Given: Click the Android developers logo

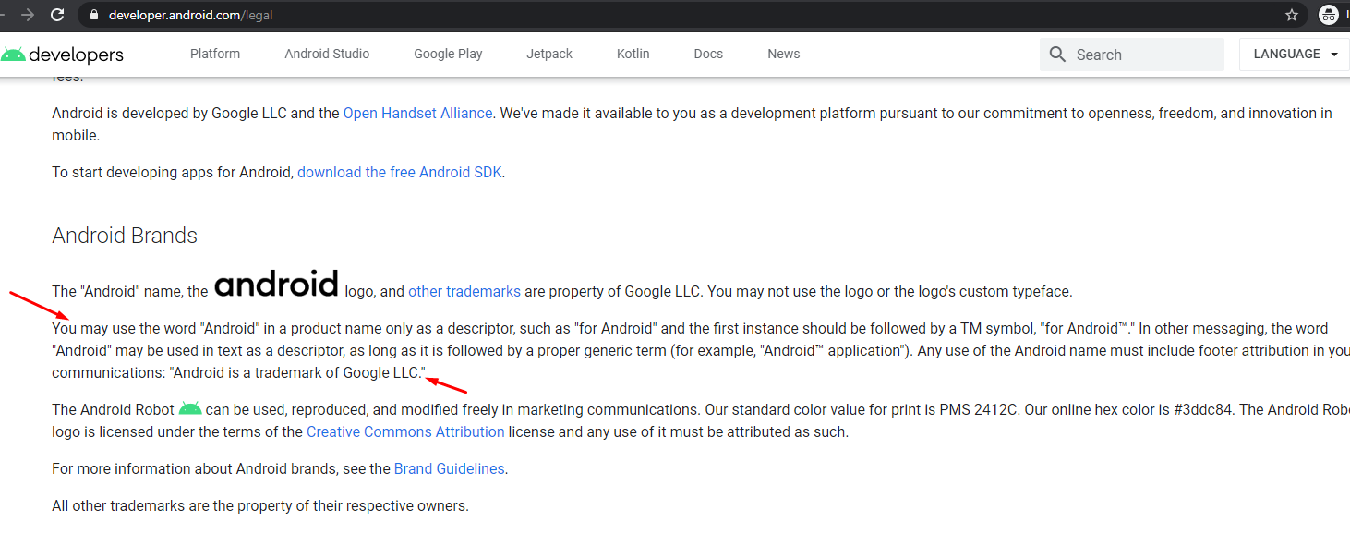Looking at the screenshot, I should [62, 55].
